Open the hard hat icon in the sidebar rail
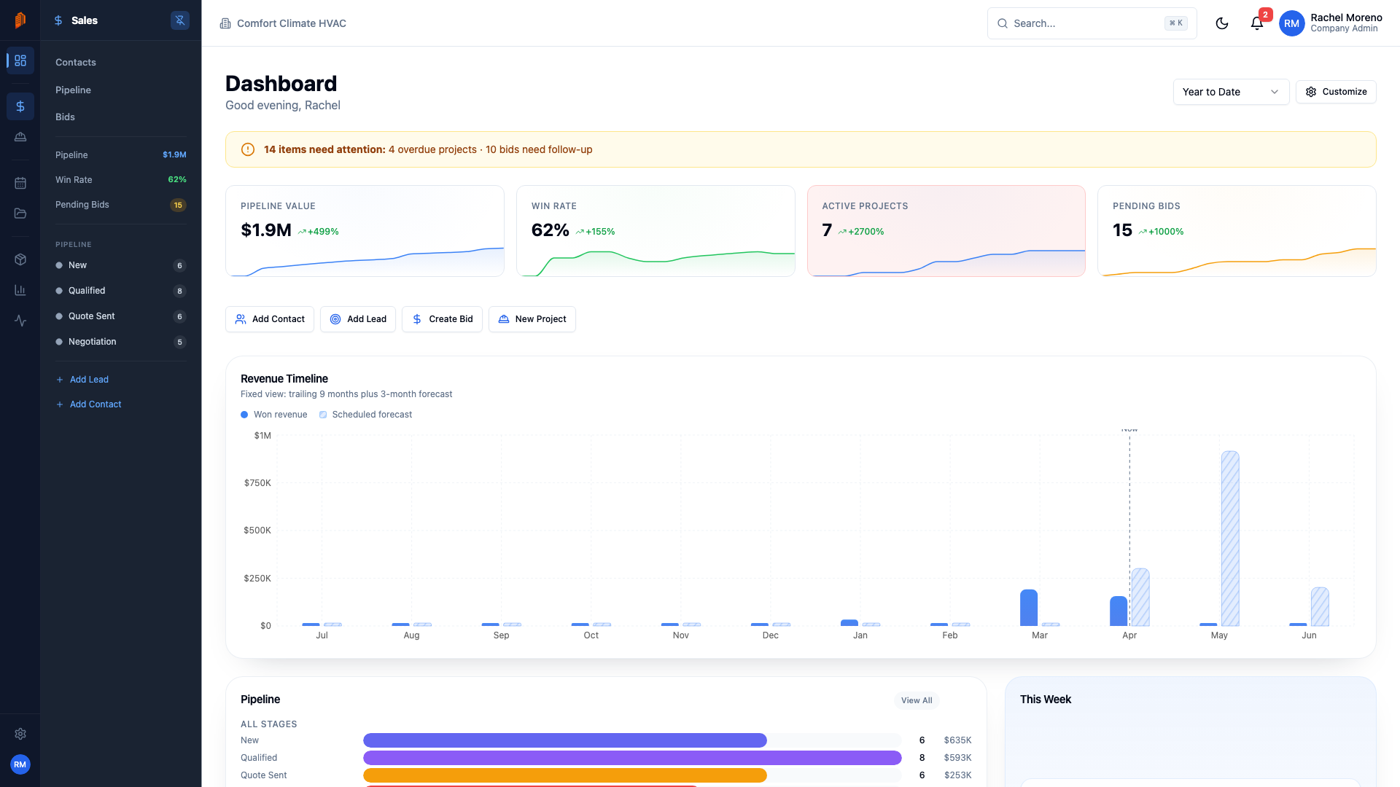Image resolution: width=1400 pixels, height=787 pixels. coord(20,136)
